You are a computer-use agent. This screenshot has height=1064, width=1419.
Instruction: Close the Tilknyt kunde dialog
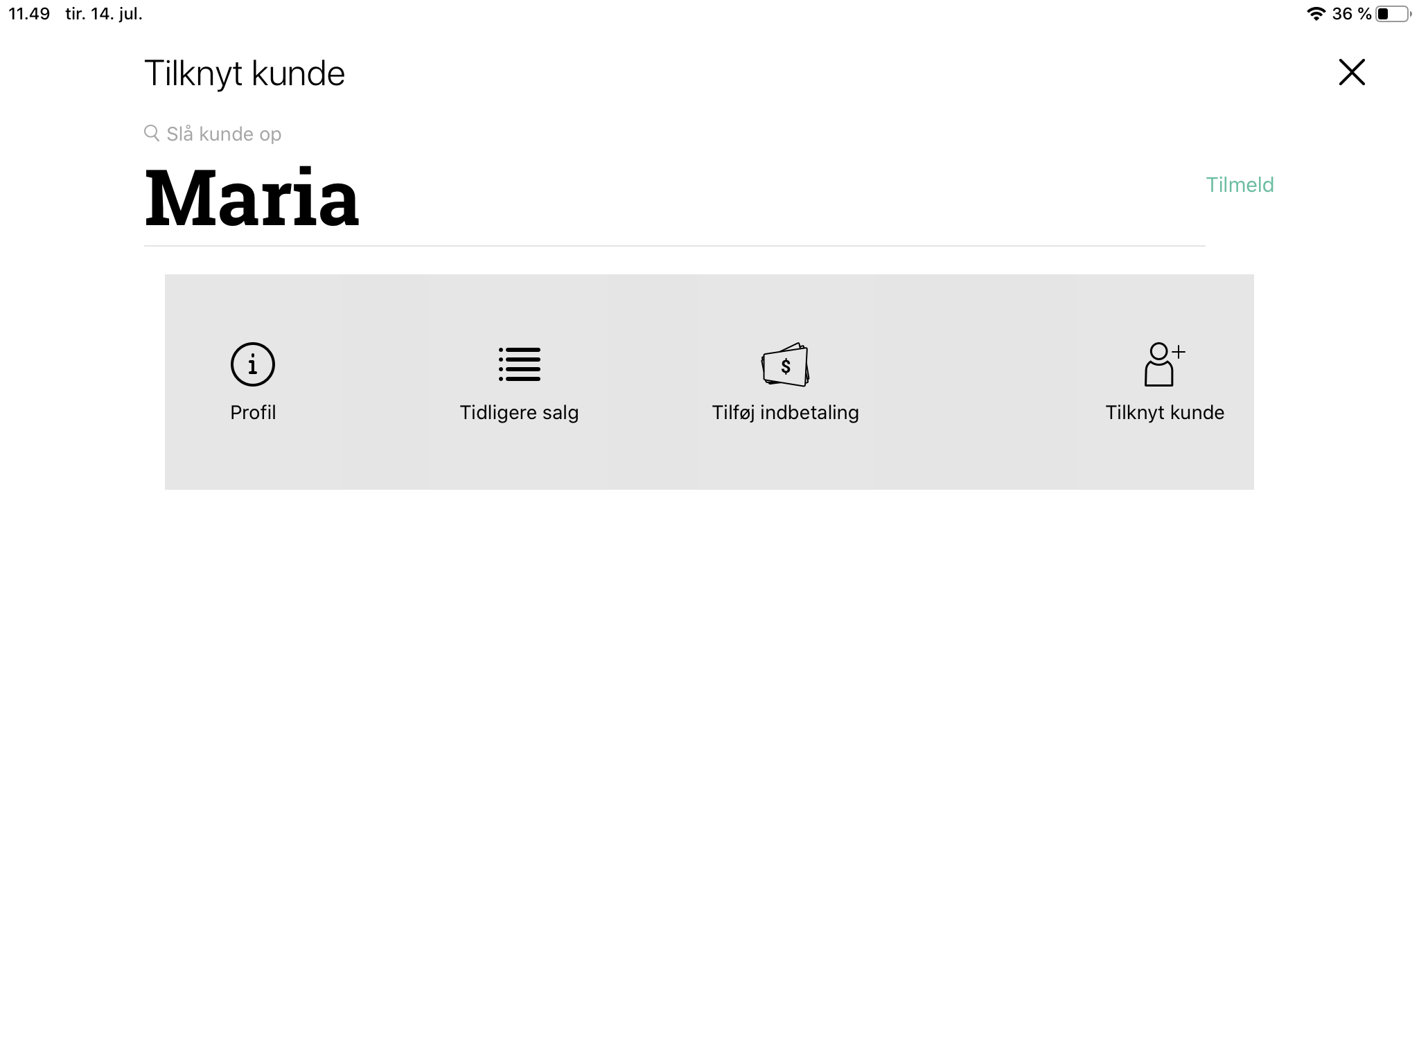coord(1352,72)
